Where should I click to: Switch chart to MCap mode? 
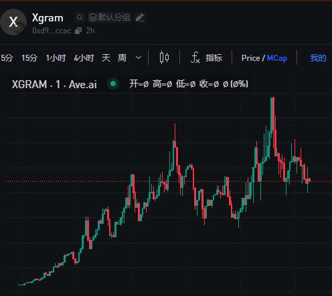277,58
